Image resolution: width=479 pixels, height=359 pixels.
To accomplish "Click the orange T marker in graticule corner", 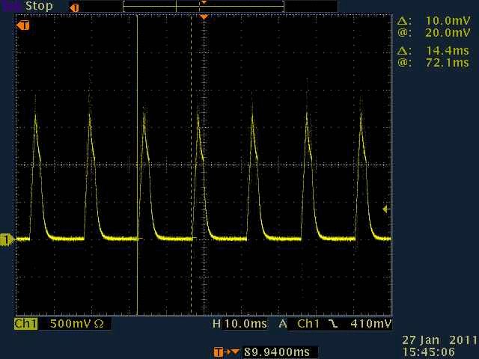I will point(24,25).
